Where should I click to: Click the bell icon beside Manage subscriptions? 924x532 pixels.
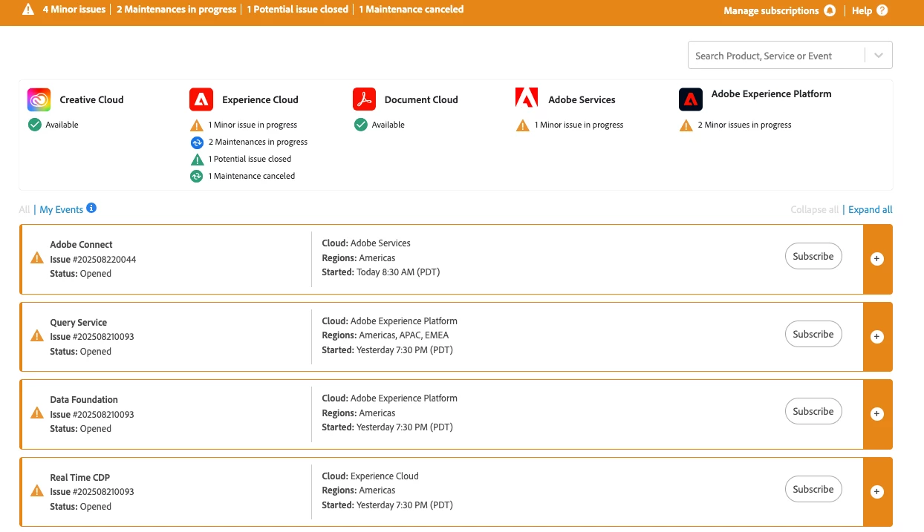830,10
